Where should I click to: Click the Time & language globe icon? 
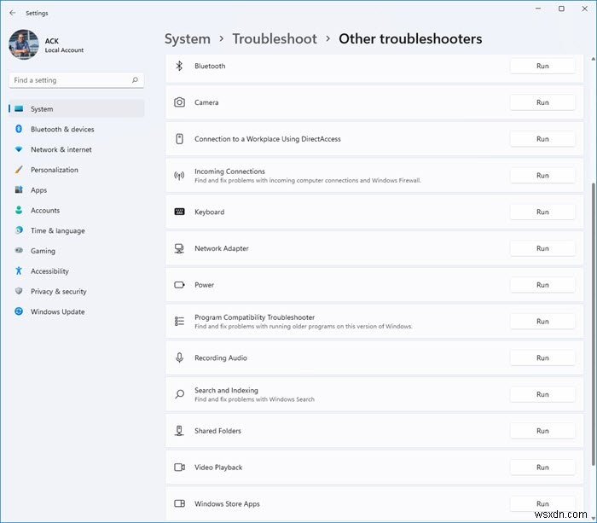(19, 230)
